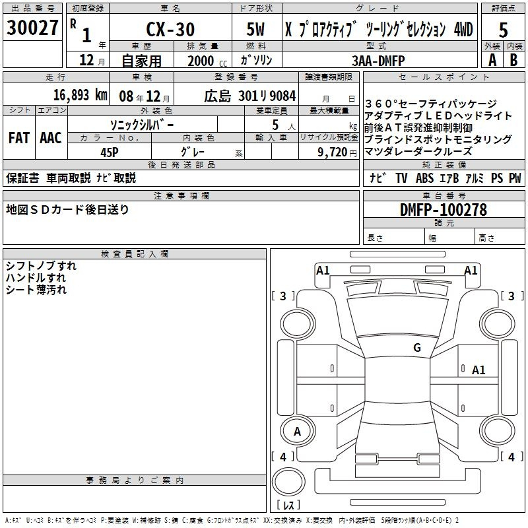Click "ABS" in the equipment row

pos(424,178)
